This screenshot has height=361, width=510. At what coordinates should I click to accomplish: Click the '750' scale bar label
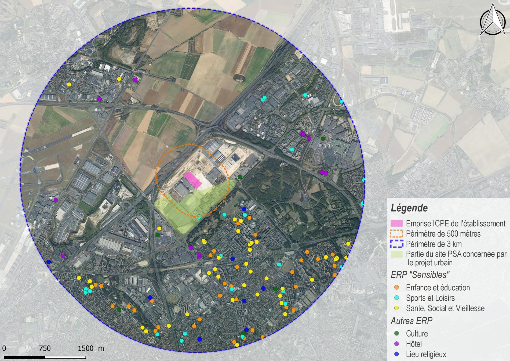click(x=45, y=348)
